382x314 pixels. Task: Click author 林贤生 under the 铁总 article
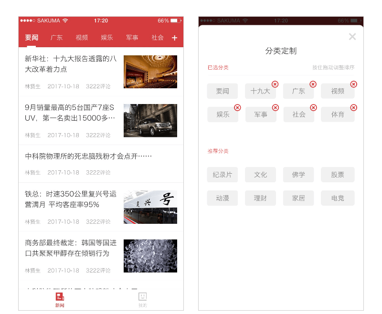[32, 222]
